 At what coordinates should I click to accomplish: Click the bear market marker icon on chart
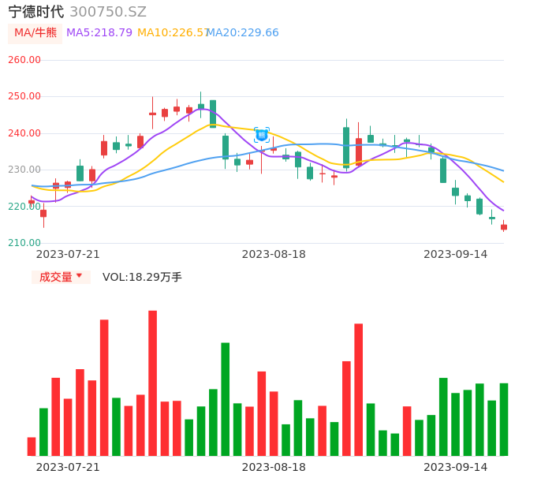pos(262,135)
